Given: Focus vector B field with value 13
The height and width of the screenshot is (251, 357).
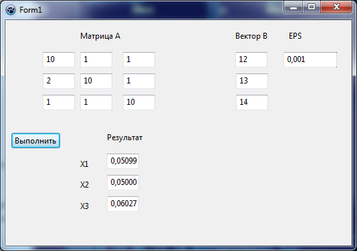Looking at the screenshot, I should pyautogui.click(x=252, y=81).
